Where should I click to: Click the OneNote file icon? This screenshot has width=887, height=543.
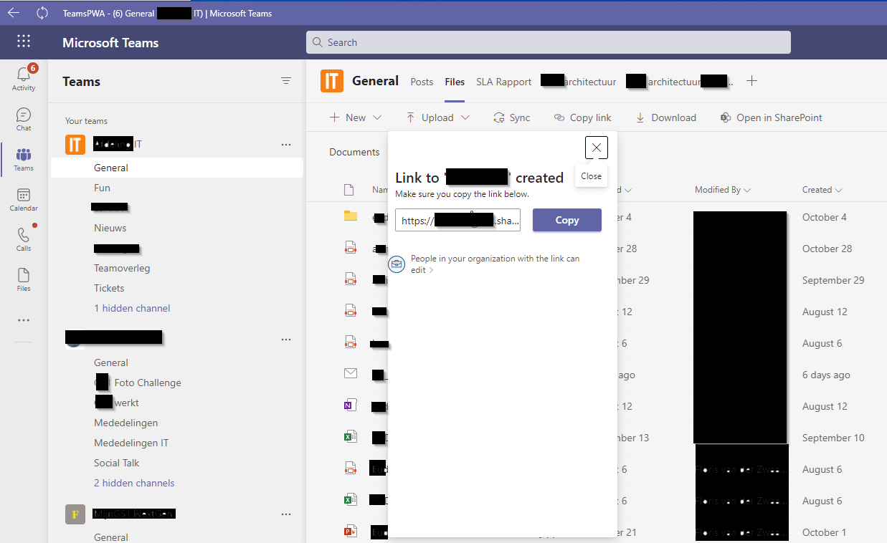(350, 405)
